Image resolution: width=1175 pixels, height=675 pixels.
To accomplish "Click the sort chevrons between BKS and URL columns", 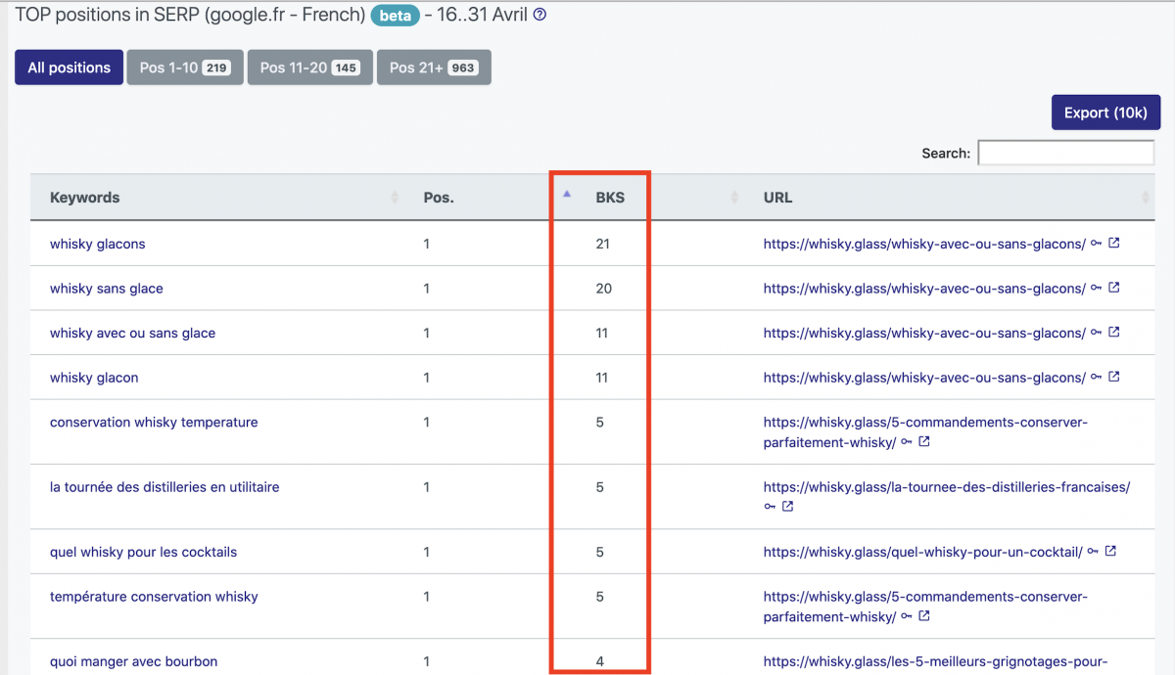I will [736, 196].
